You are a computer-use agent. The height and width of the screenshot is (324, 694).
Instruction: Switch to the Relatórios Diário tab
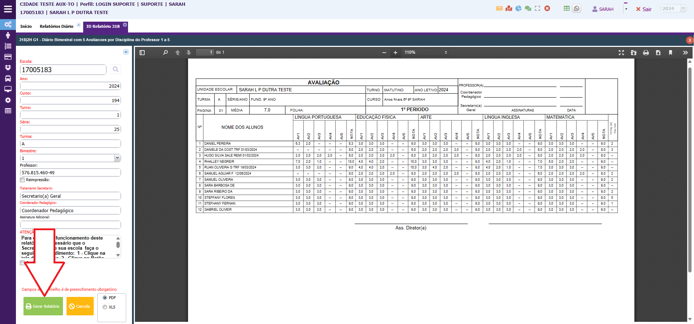click(x=56, y=26)
